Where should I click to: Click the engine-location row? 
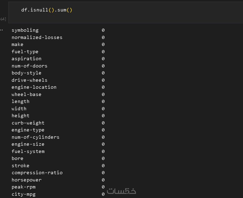(x=34, y=87)
